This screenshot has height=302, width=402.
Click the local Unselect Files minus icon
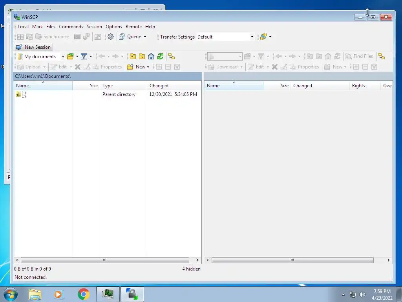168,67
